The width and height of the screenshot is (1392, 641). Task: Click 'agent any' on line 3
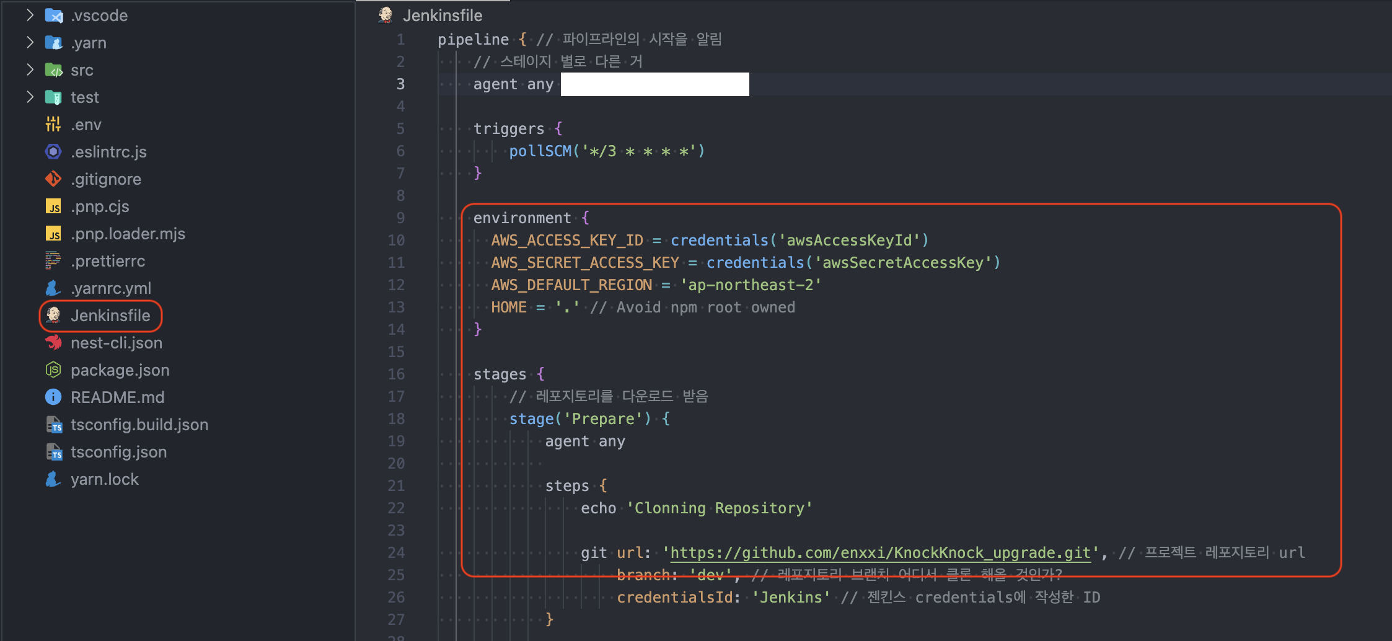[x=513, y=84]
